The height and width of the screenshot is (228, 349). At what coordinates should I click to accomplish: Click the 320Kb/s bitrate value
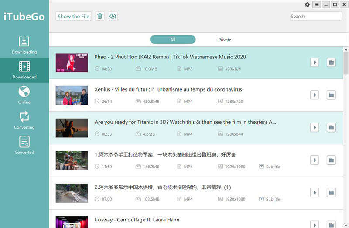click(233, 69)
